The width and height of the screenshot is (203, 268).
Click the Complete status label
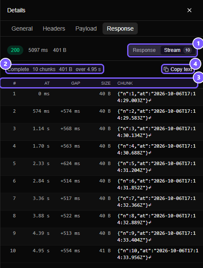point(18,69)
